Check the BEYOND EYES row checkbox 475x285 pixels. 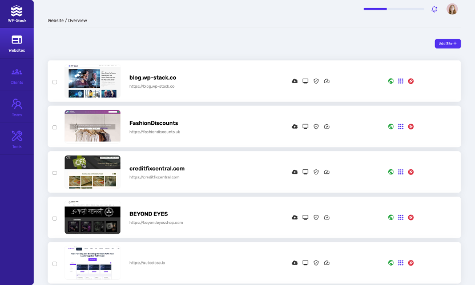click(55, 218)
